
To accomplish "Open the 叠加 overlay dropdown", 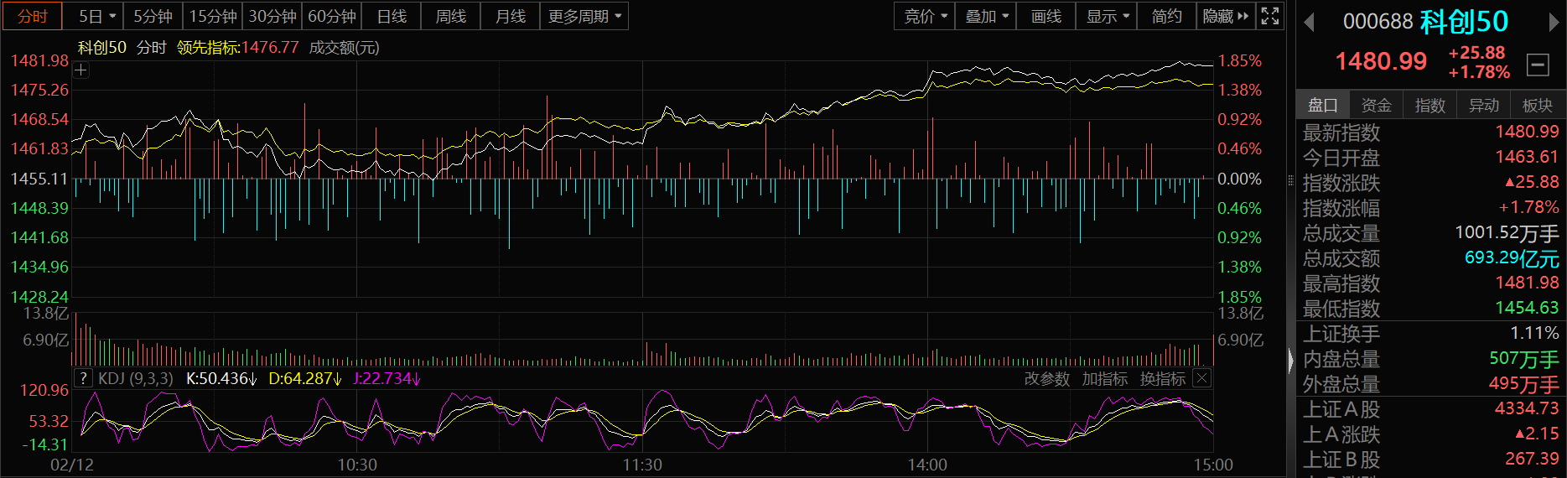I will coord(986,16).
